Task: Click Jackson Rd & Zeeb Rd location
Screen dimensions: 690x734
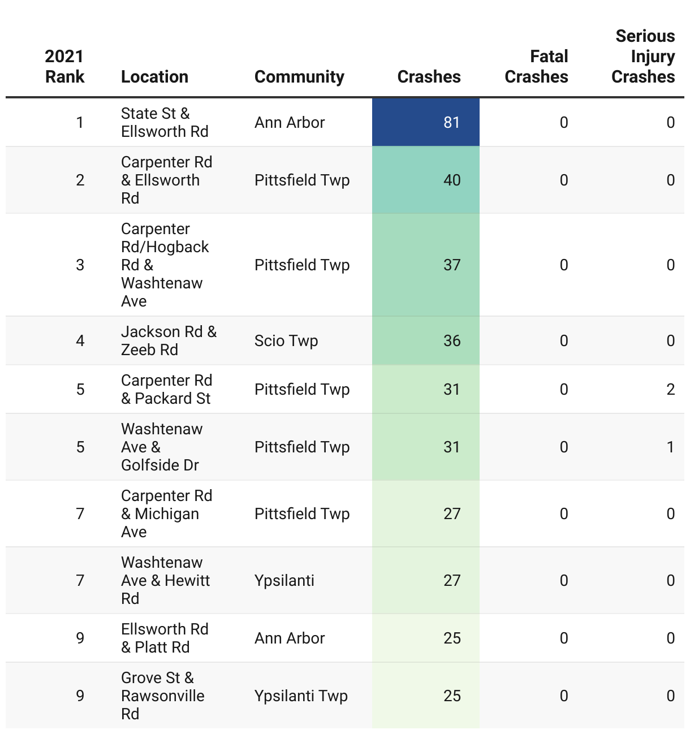Action: [x=169, y=340]
